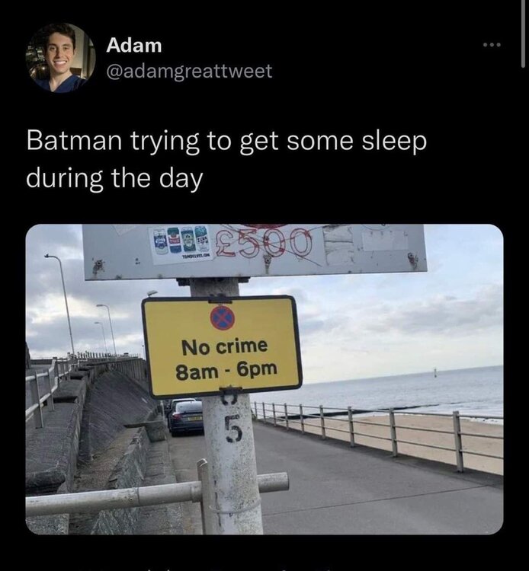Click the parked car in the photo

[x=186, y=417]
